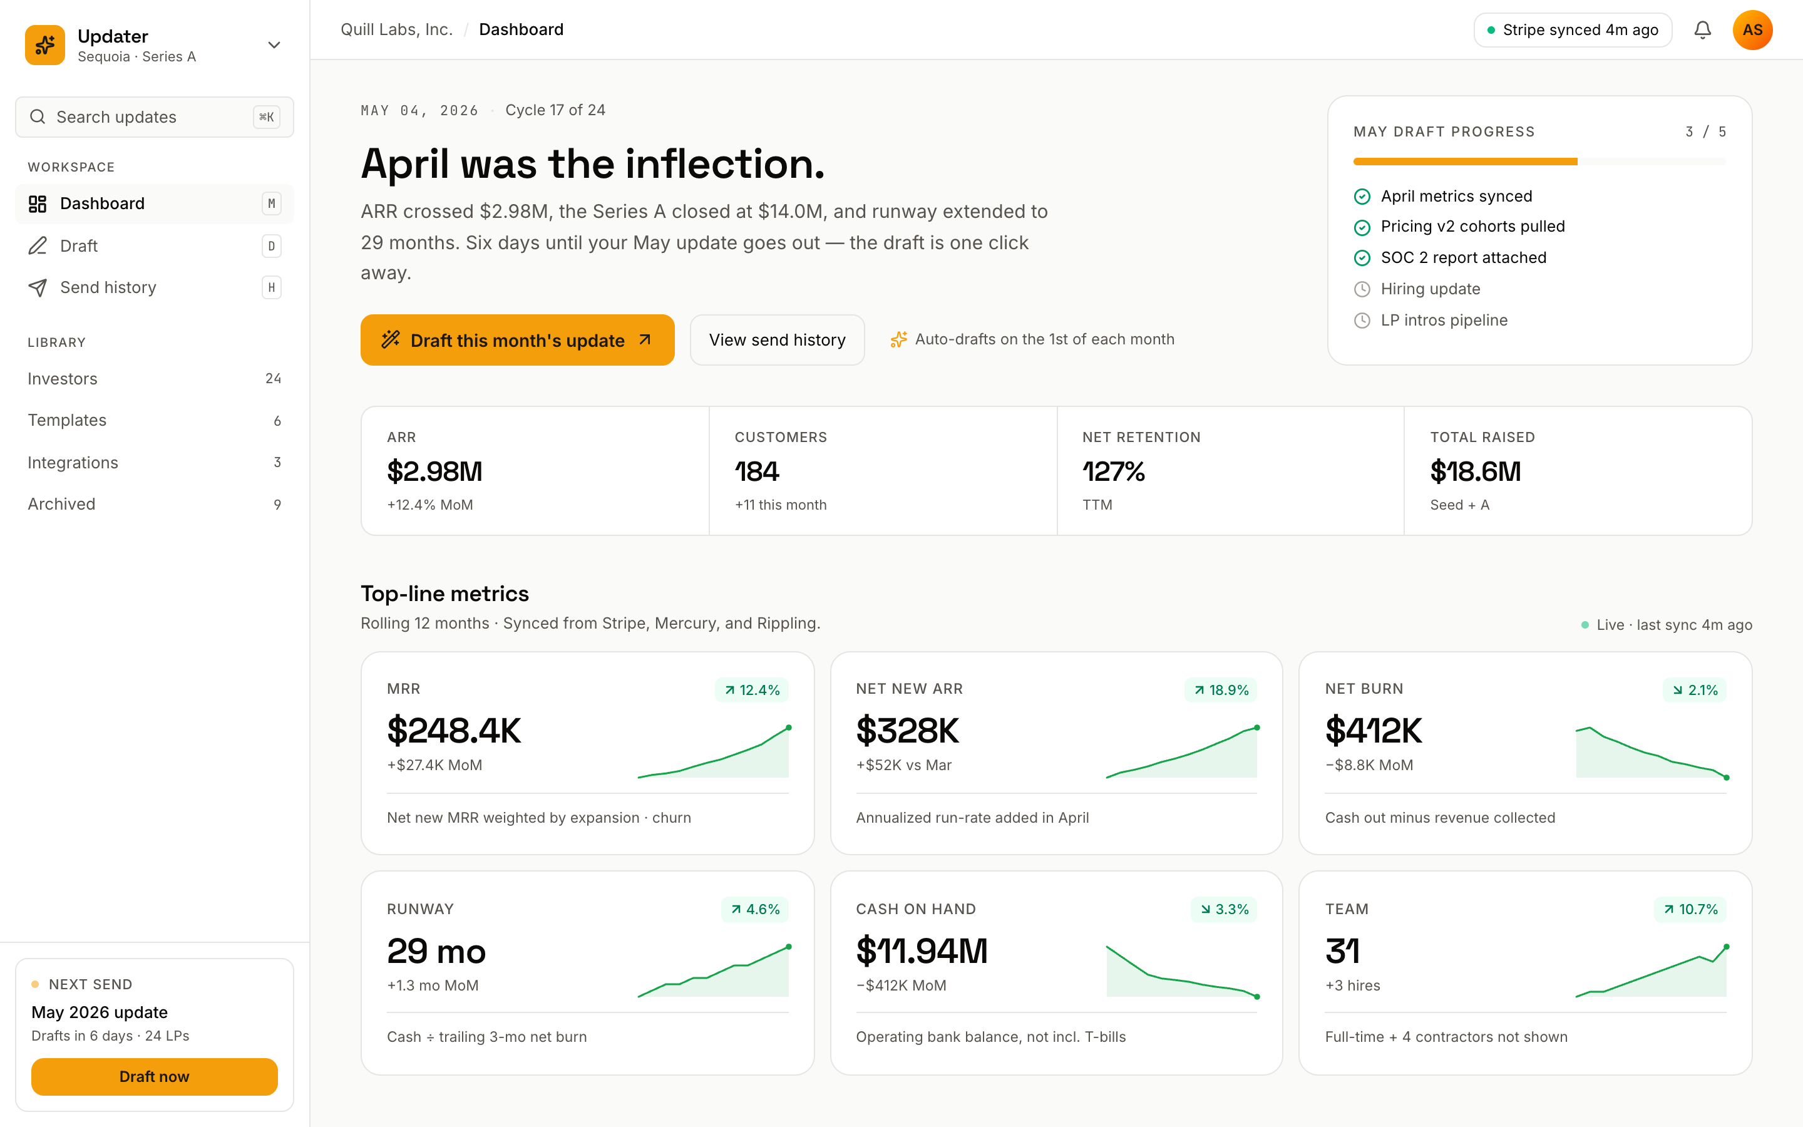Image resolution: width=1803 pixels, height=1127 pixels.
Task: Click the Cash on Hand sparkline chart
Action: click(1183, 971)
